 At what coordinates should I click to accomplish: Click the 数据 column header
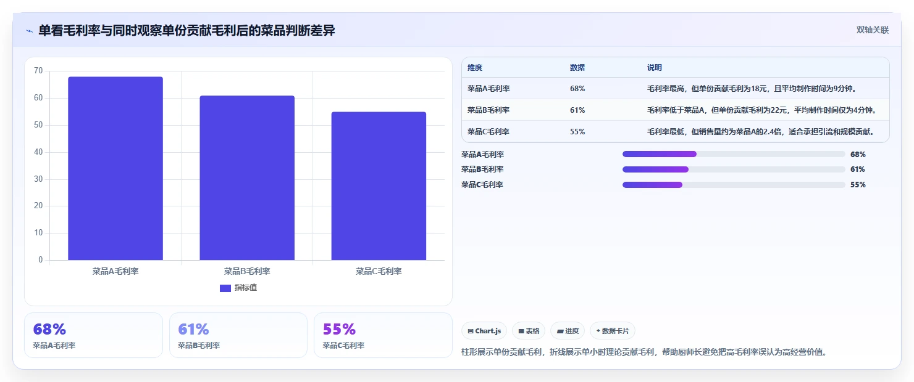(x=577, y=68)
